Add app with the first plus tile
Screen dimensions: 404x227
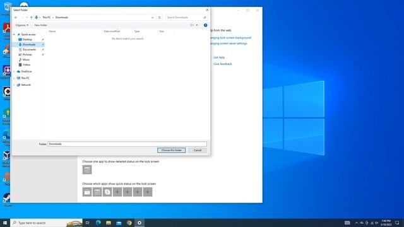(117, 192)
